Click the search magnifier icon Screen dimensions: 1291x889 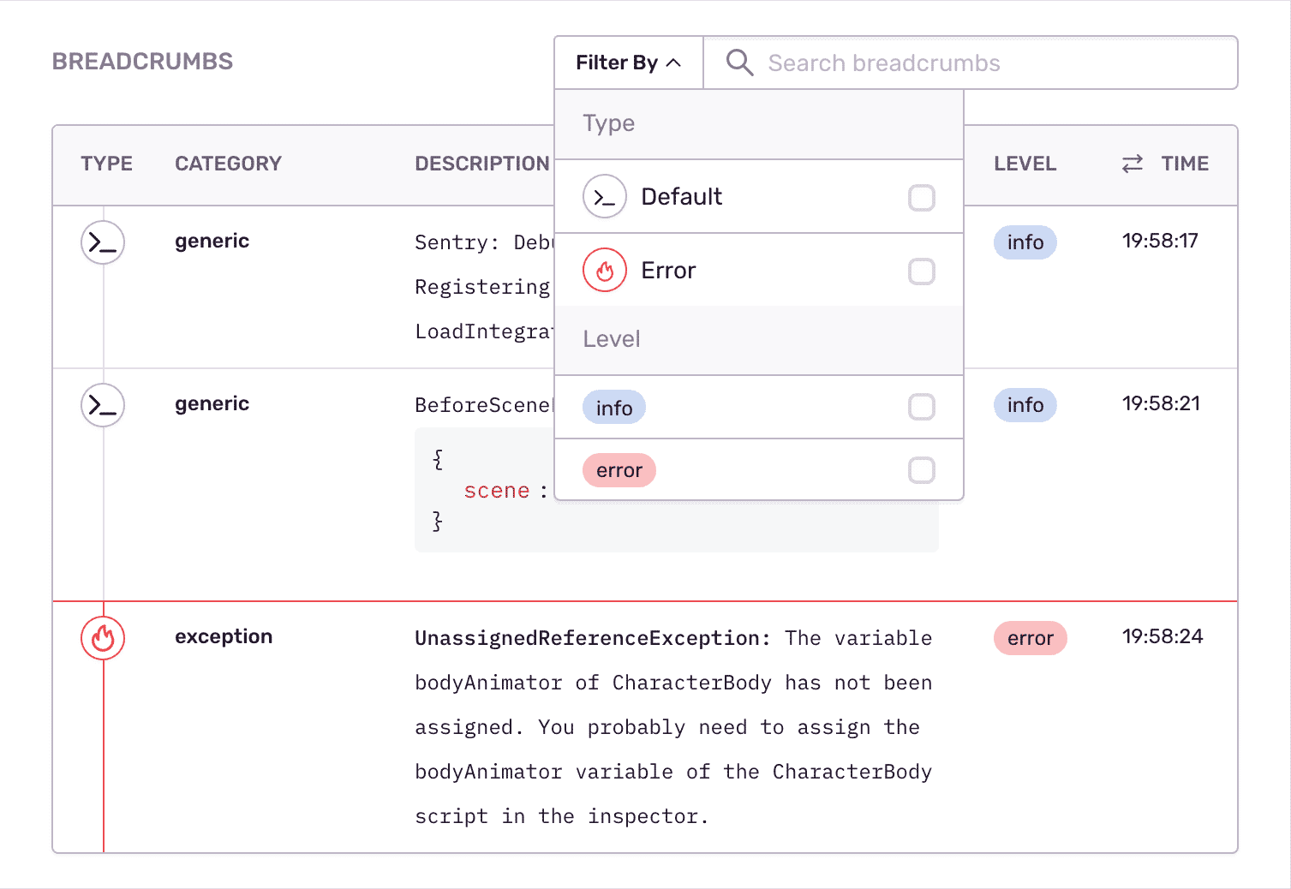(739, 63)
